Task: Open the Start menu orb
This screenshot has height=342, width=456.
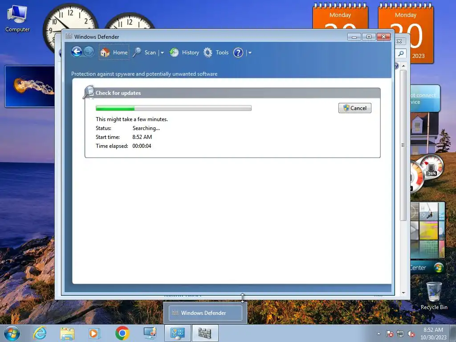Action: click(12, 333)
